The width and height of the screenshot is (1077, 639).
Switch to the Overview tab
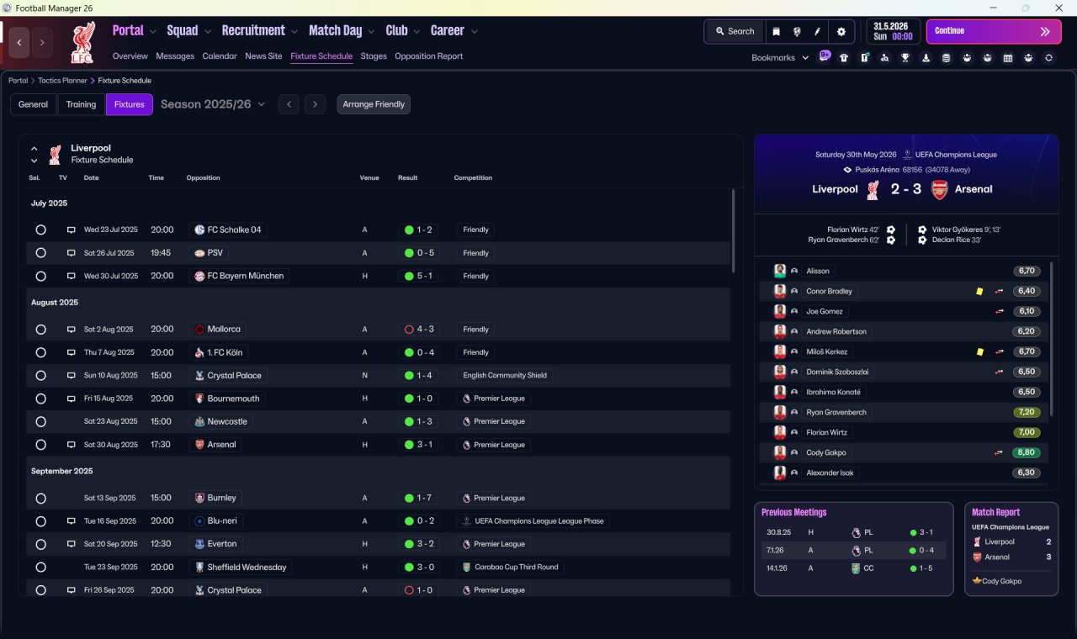(x=130, y=56)
